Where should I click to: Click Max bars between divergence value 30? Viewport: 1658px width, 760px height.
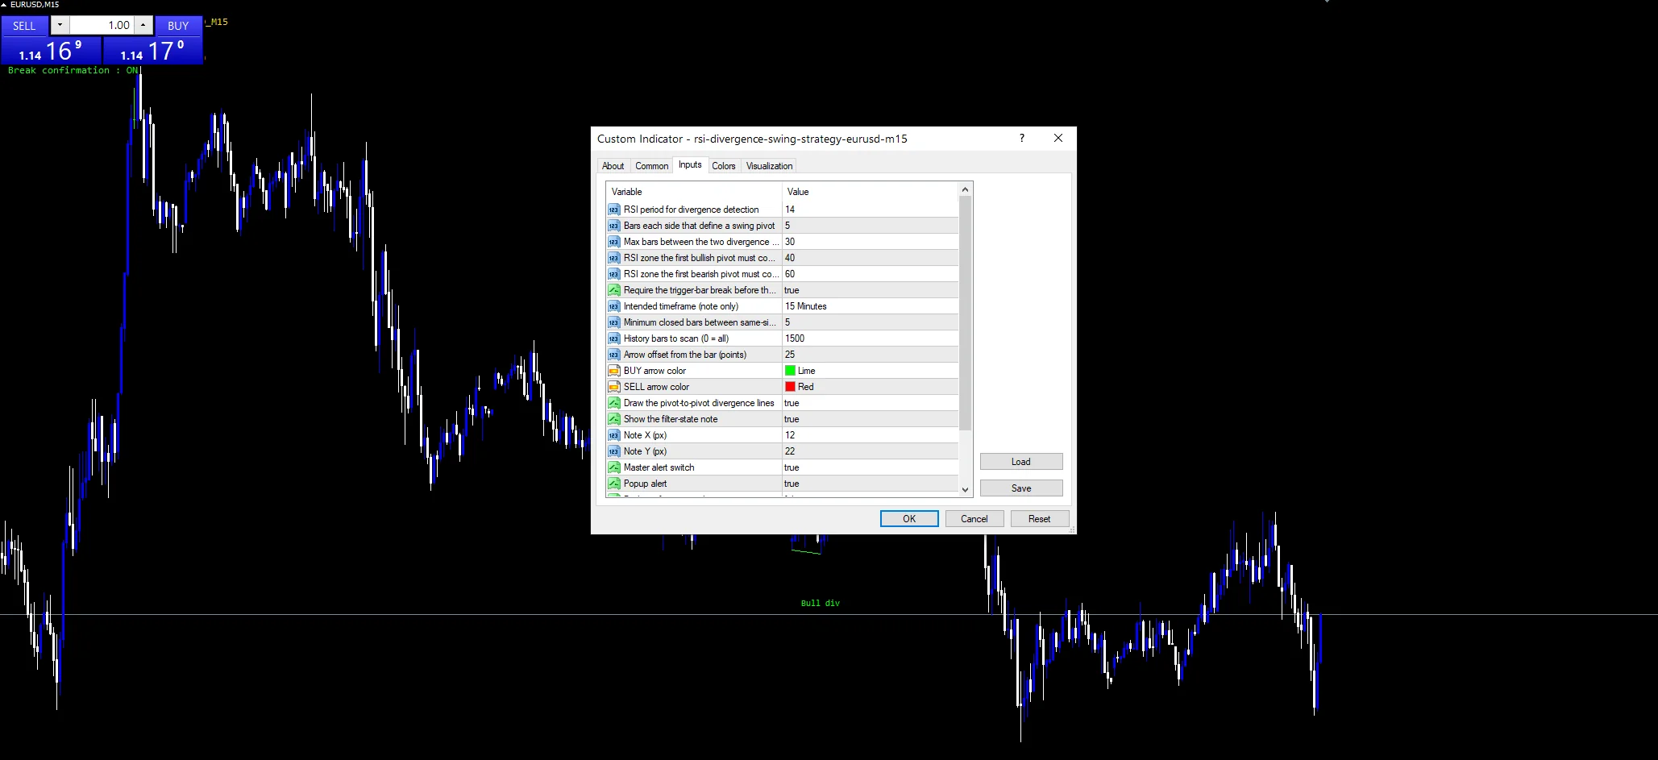[871, 242]
